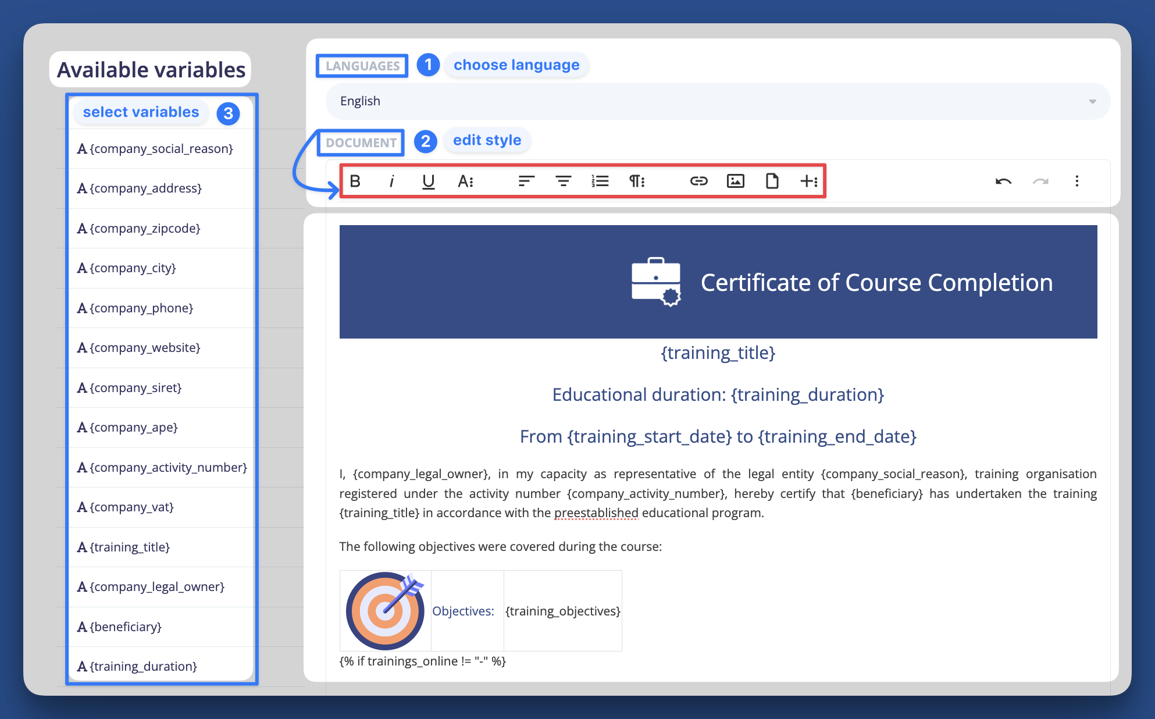Screen dimensions: 1155x719
Task: Insert the {beneficiary} variable
Action: pos(125,627)
